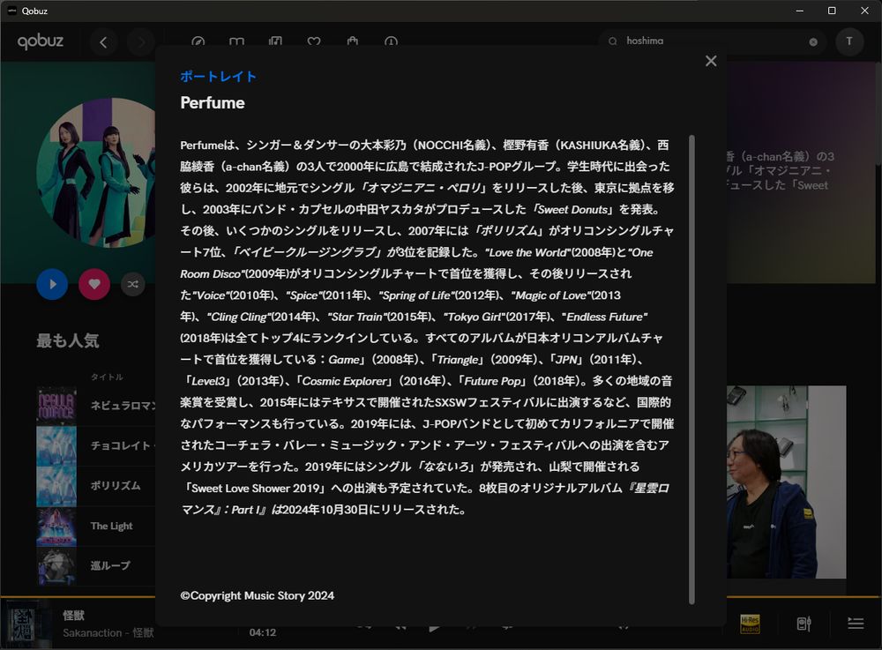The height and width of the screenshot is (650, 882).
Task: Toggle shuffle play for the artist
Action: 133,284
